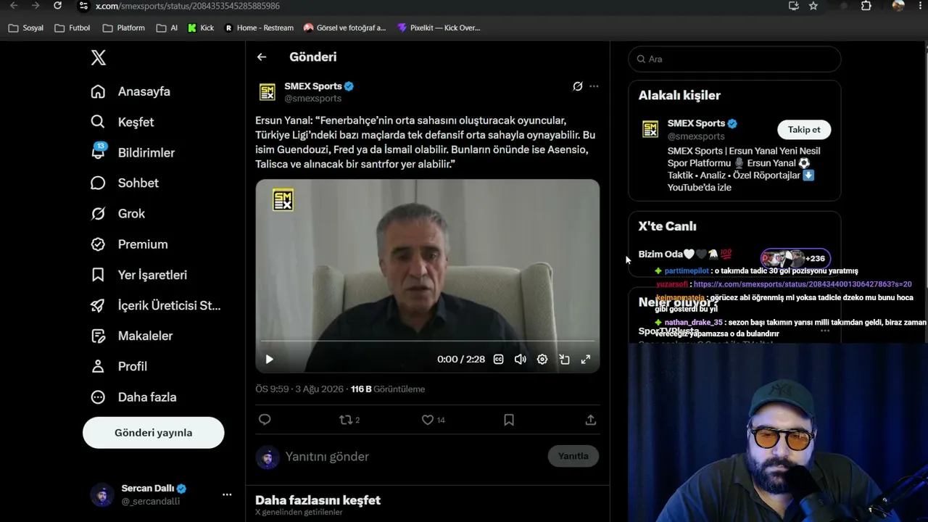Toggle video closed captions
The image size is (928, 522).
coord(498,360)
